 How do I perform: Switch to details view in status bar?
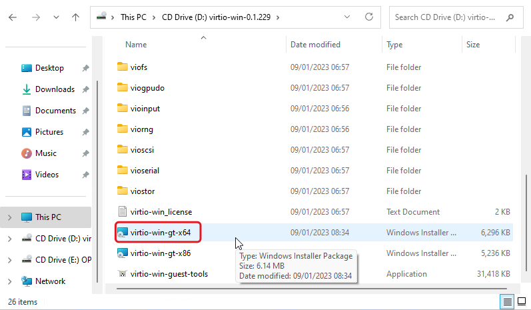tap(508, 302)
